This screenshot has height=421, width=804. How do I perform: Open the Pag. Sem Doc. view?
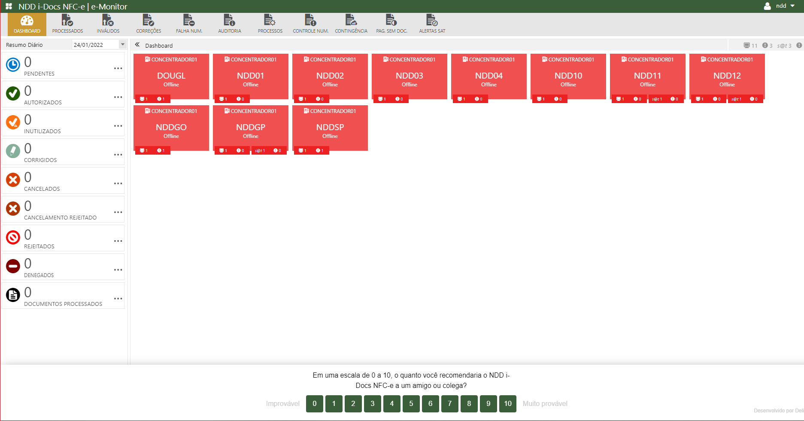point(391,24)
